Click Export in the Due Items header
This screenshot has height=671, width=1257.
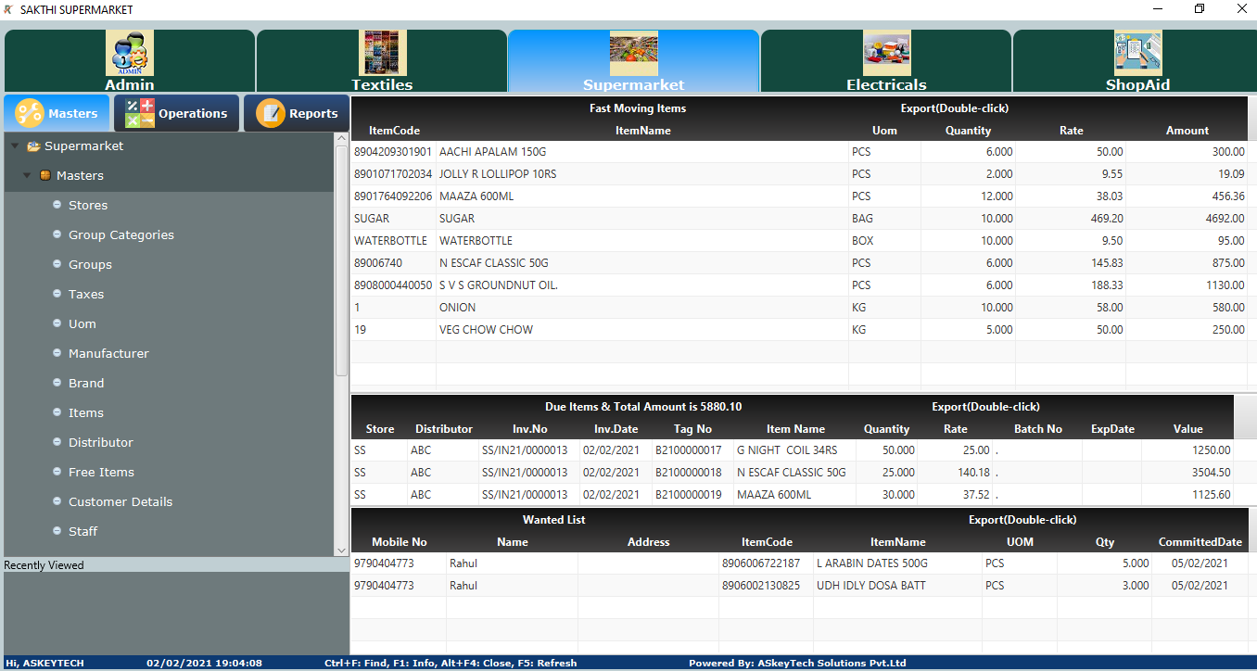(985, 407)
